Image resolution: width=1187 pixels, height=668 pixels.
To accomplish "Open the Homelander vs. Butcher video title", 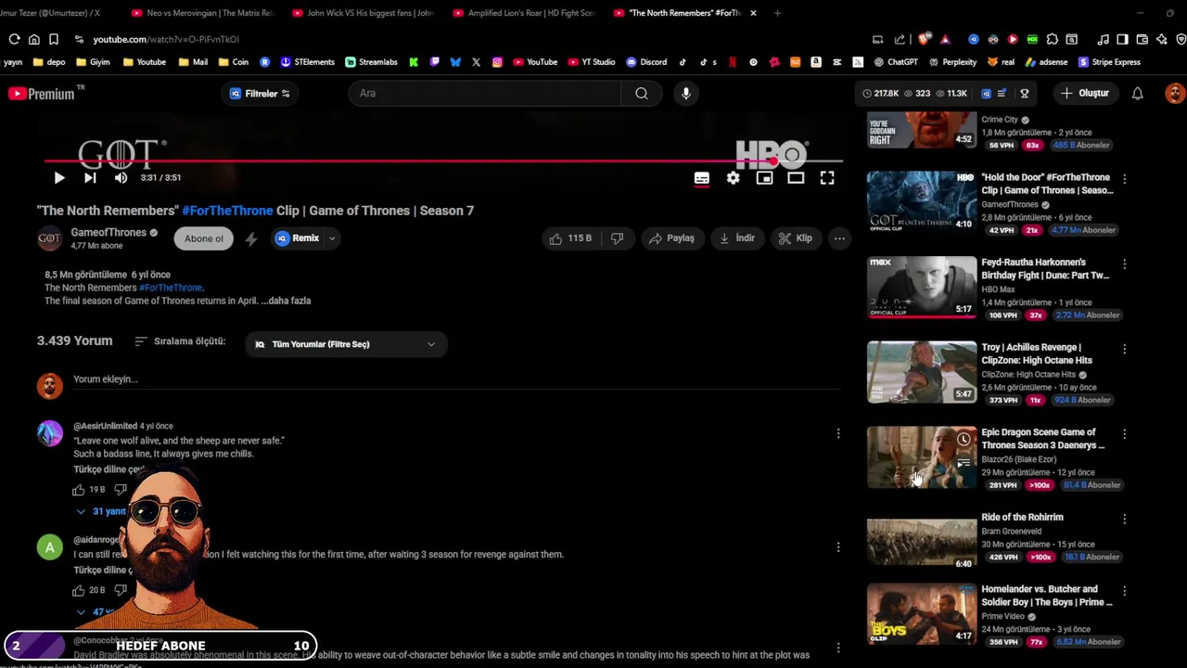I will [x=1047, y=596].
